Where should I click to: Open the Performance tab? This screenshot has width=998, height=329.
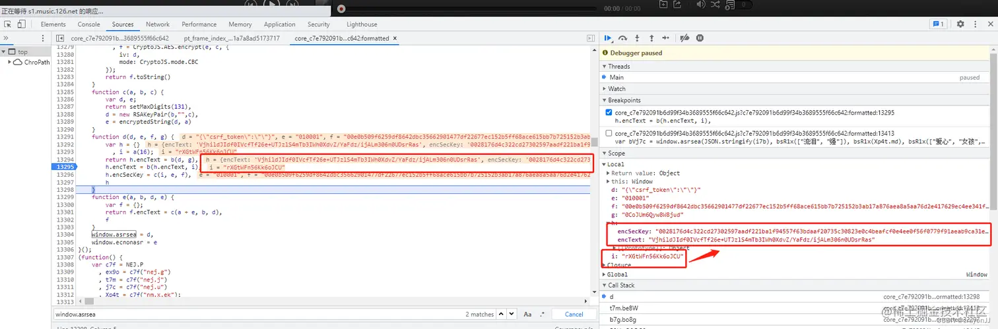pyautogui.click(x=199, y=24)
